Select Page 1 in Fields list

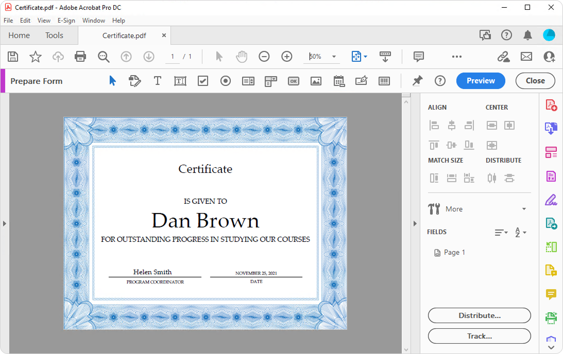454,252
